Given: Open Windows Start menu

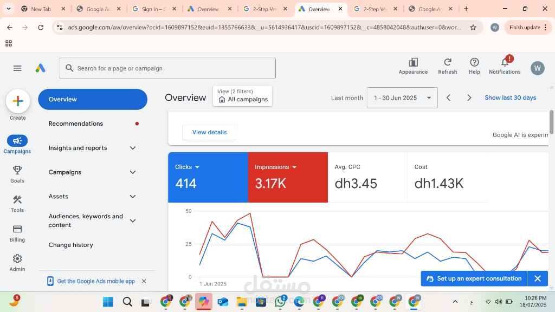Looking at the screenshot, I should point(108,302).
